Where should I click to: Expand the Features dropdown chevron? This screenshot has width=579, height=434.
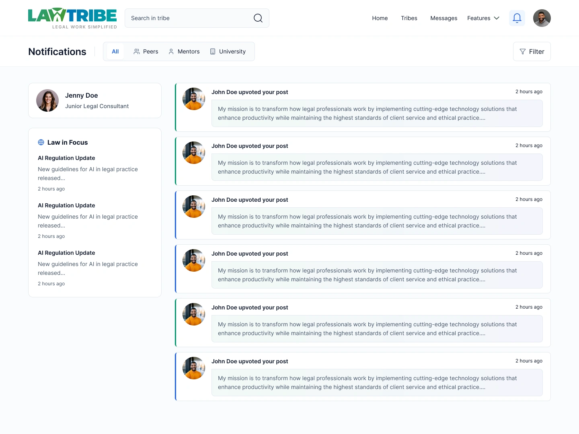(497, 18)
